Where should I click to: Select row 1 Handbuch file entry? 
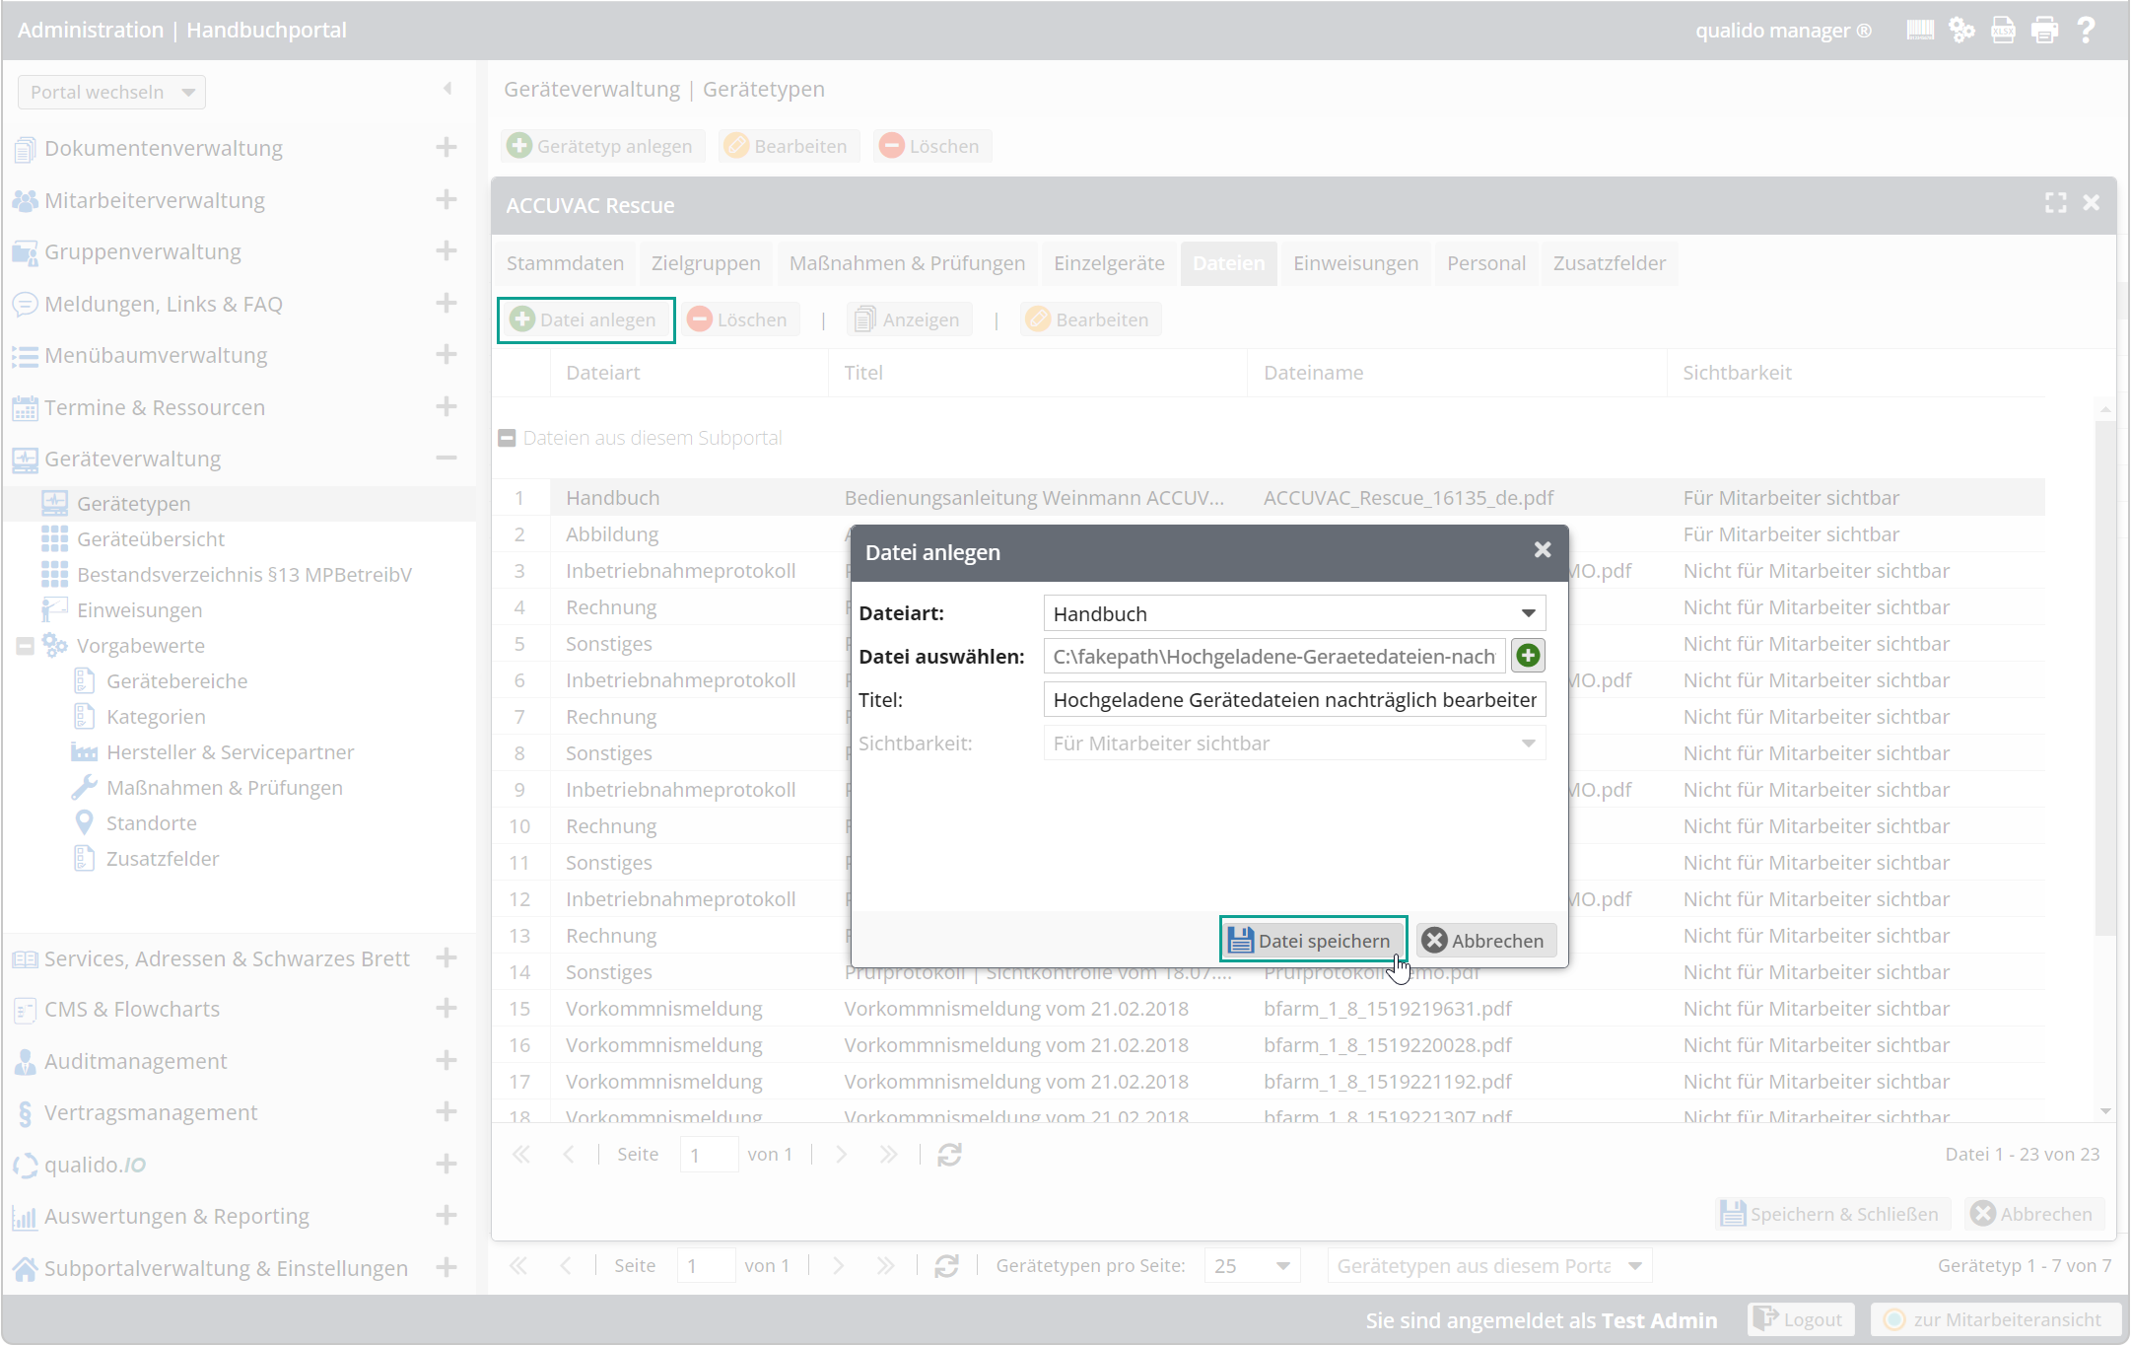click(1268, 498)
